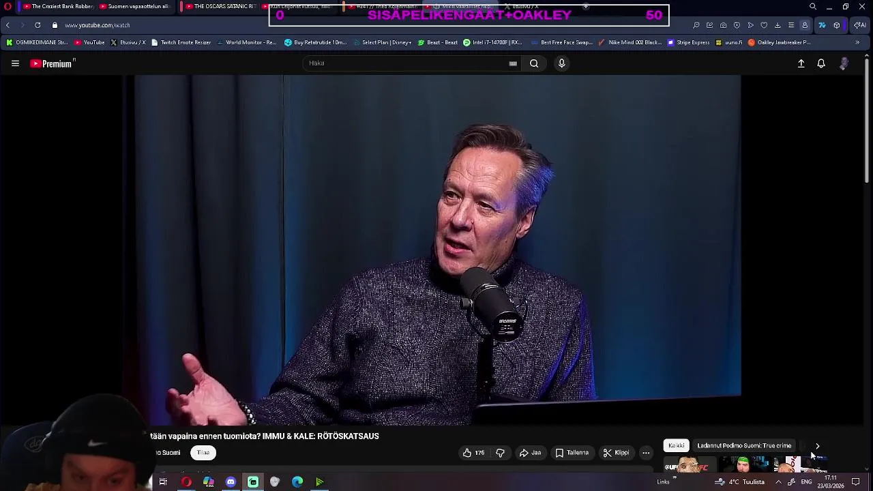Open Twitch Emote Resizer bookmark
This screenshot has height=491, width=873.
tap(181, 42)
